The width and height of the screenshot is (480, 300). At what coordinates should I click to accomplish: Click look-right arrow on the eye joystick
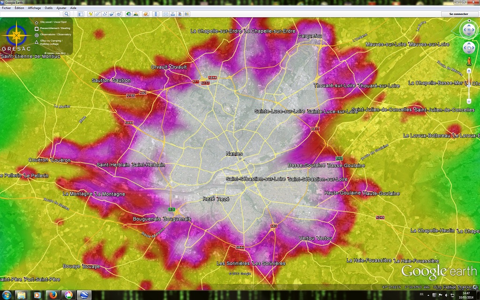tap(473, 30)
